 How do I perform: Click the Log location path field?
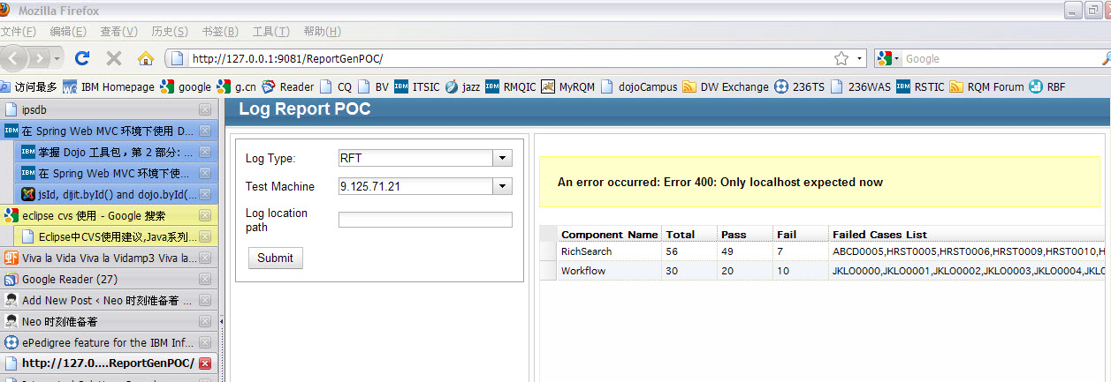pos(425,220)
